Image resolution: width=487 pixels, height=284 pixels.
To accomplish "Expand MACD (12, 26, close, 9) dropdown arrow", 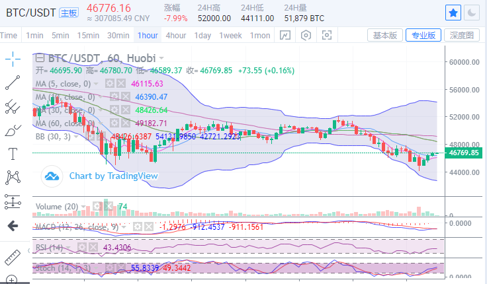I will coord(124,227).
